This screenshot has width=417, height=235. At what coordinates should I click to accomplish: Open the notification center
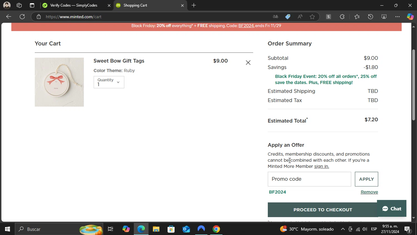coord(408,229)
